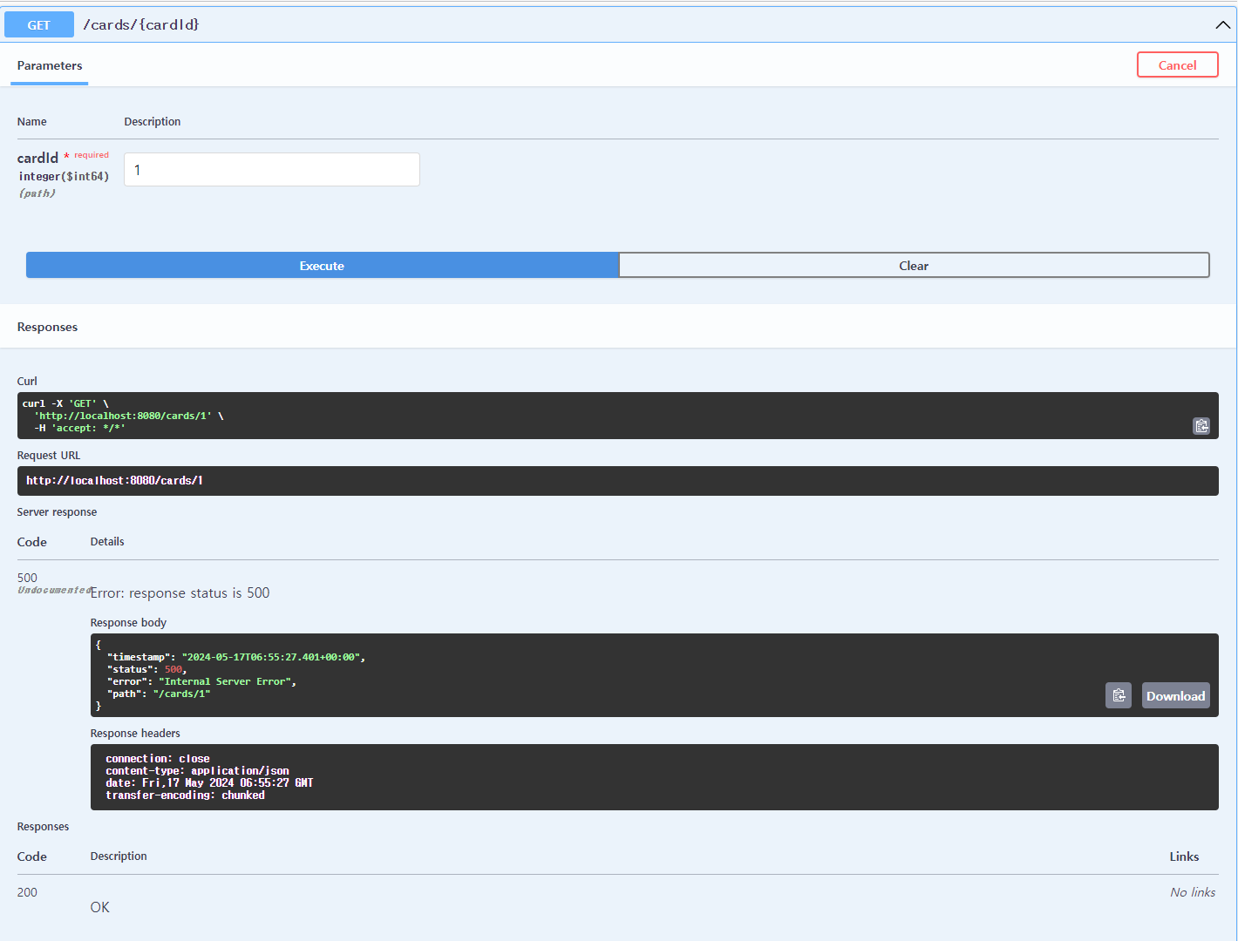Clear the response results
Image resolution: width=1238 pixels, height=941 pixels.
914,266
